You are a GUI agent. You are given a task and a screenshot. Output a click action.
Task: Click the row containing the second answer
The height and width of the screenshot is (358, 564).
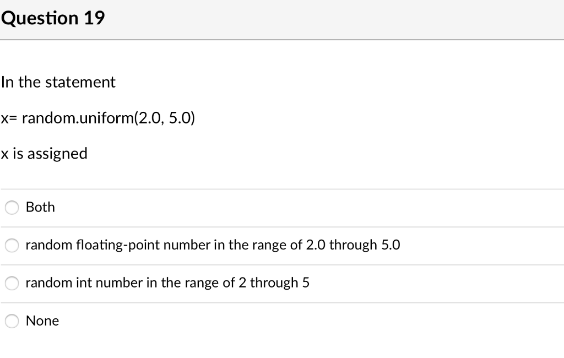point(275,245)
